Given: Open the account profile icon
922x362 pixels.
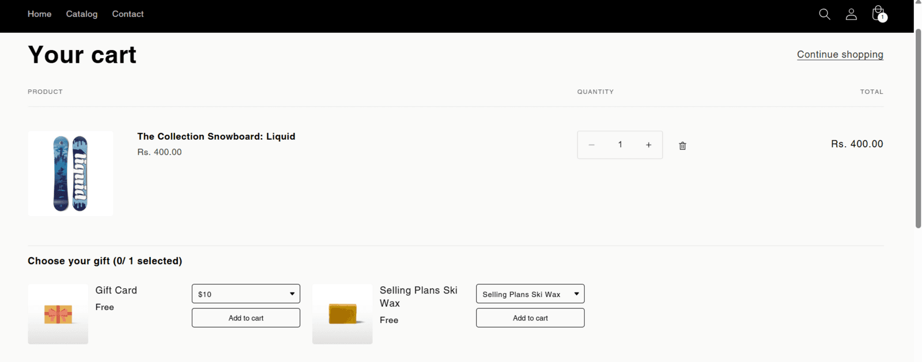Looking at the screenshot, I should [851, 14].
